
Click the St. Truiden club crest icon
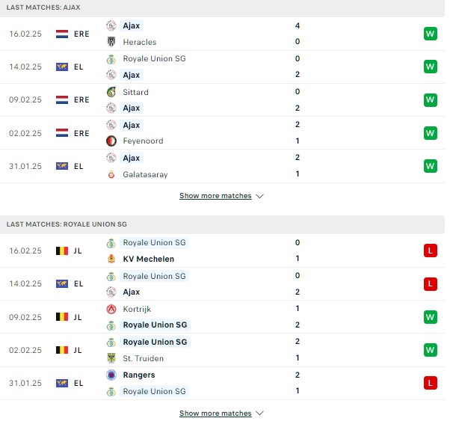(x=111, y=358)
